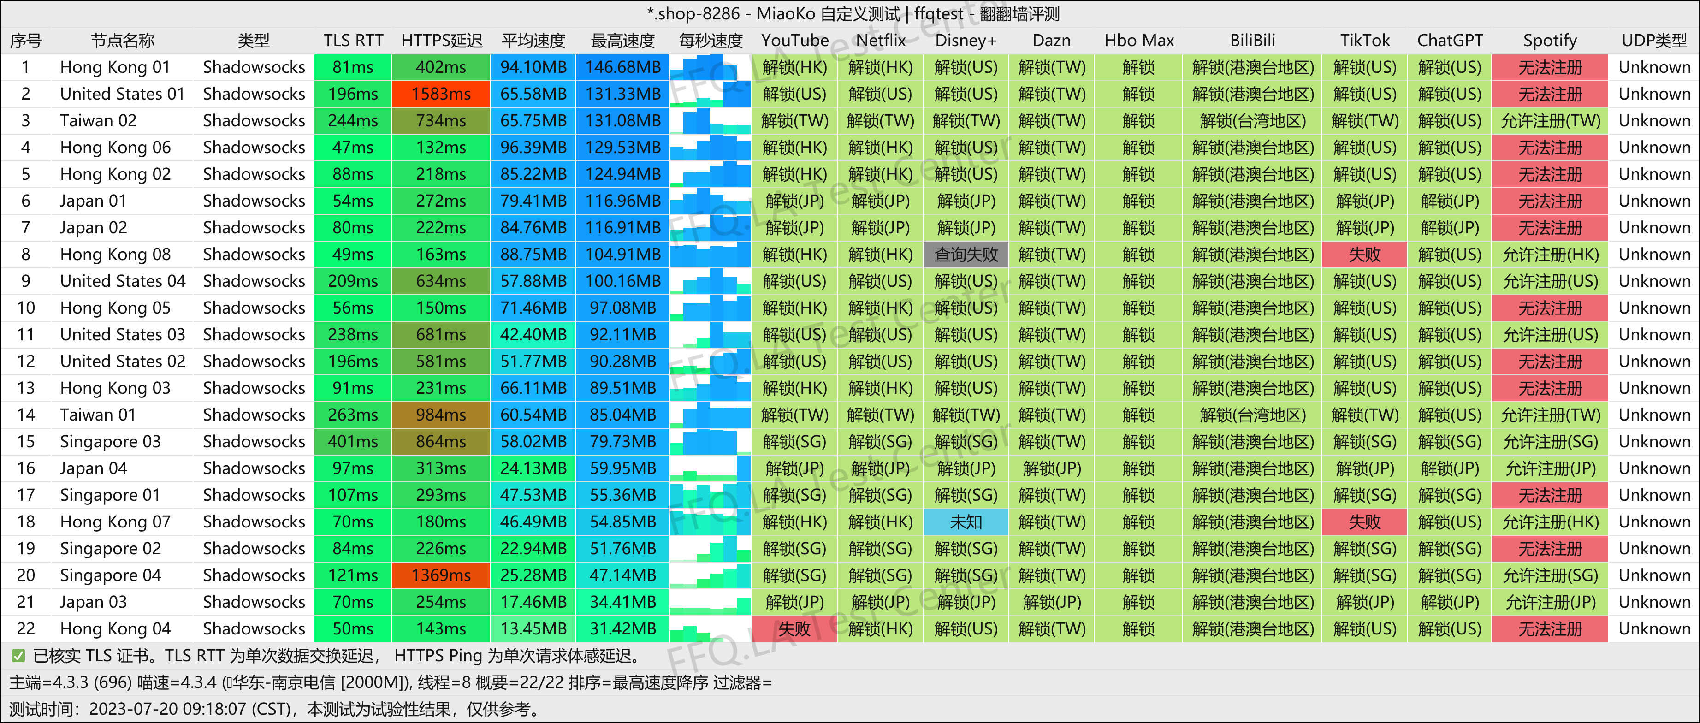Image resolution: width=1700 pixels, height=723 pixels.
Task: Click the 263ms TLS RTT cell
Action: [x=352, y=414]
